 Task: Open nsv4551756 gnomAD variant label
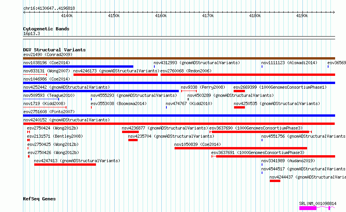pos(303,136)
